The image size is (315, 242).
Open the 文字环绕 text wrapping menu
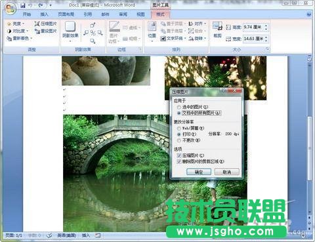point(173,39)
